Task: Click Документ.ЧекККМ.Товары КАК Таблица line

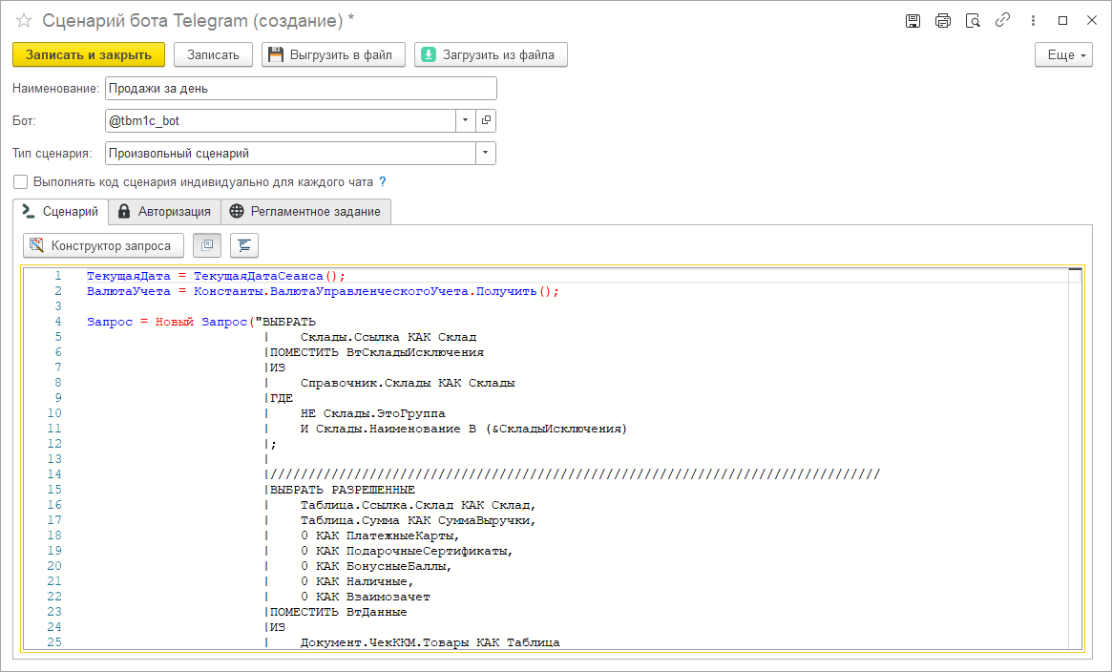Action: (430, 642)
